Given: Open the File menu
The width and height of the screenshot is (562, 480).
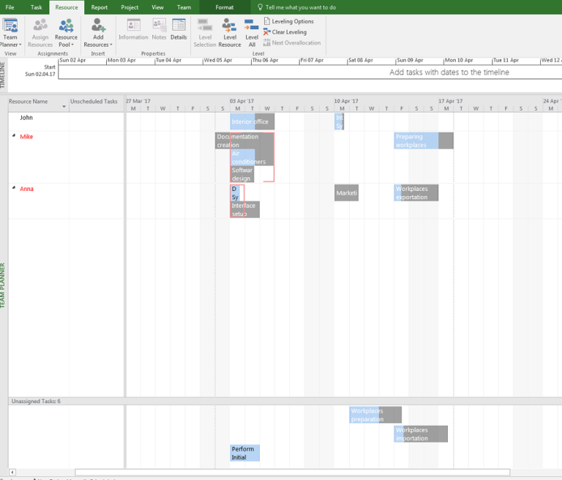Looking at the screenshot, I should tap(10, 7).
